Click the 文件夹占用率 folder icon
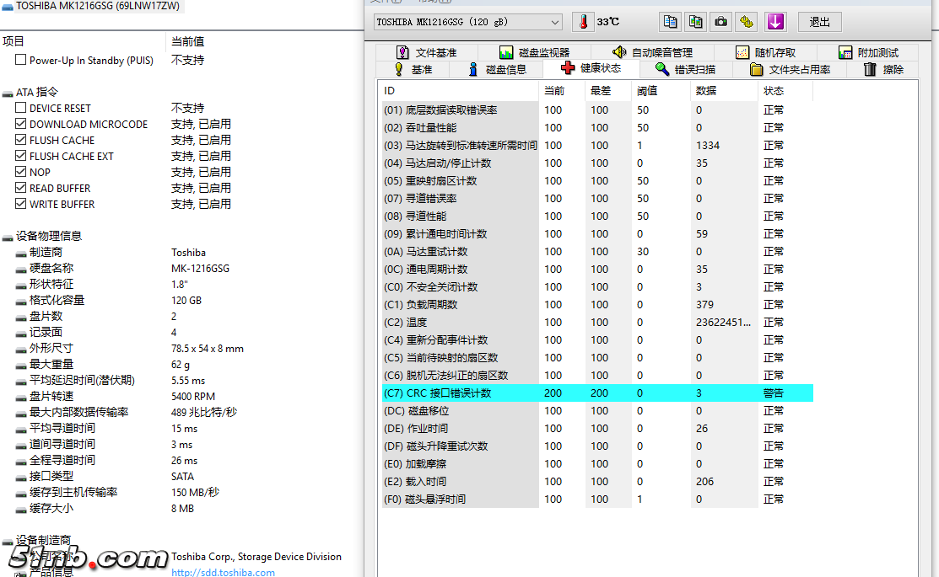This screenshot has height=577, width=939. 757,69
